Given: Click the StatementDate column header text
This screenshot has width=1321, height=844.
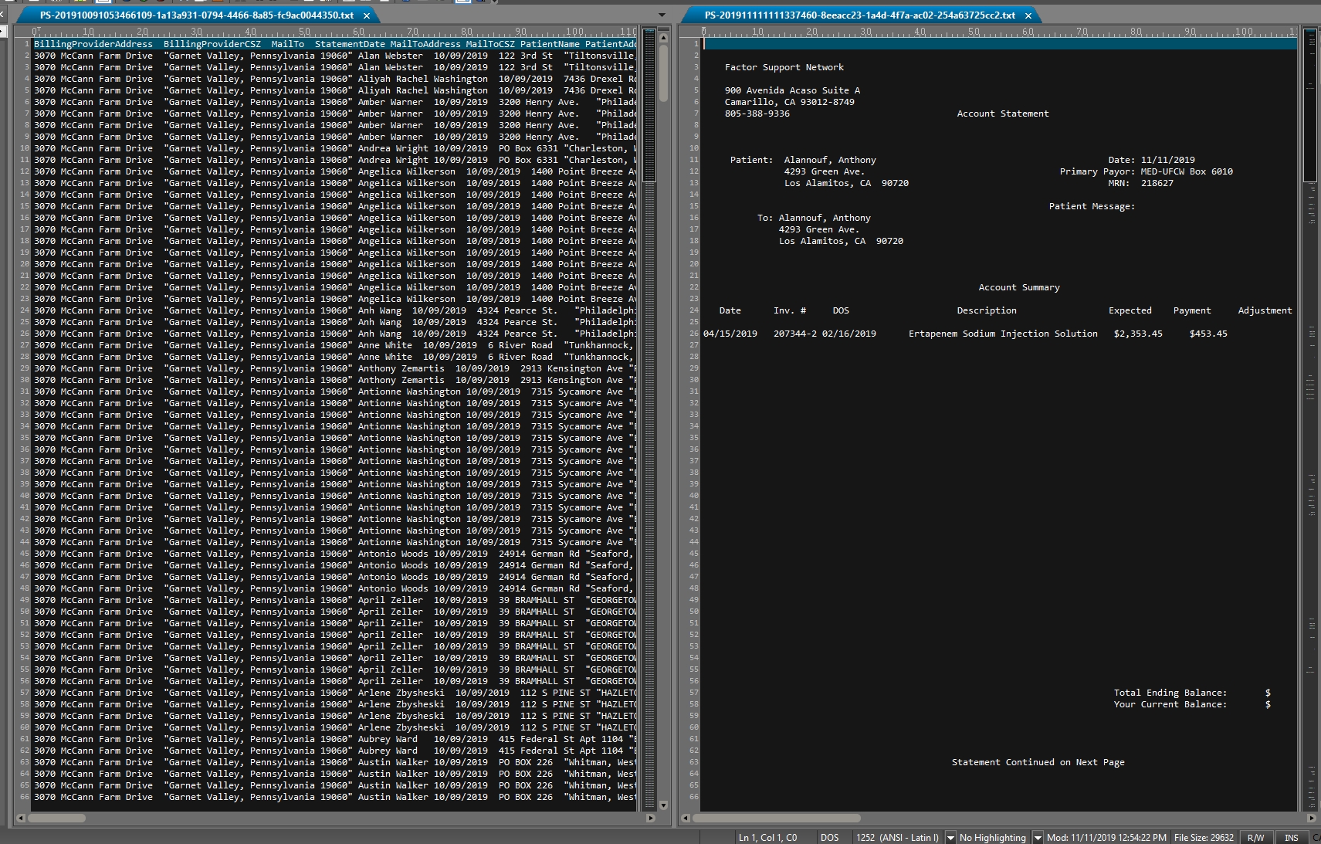Looking at the screenshot, I should coord(350,44).
